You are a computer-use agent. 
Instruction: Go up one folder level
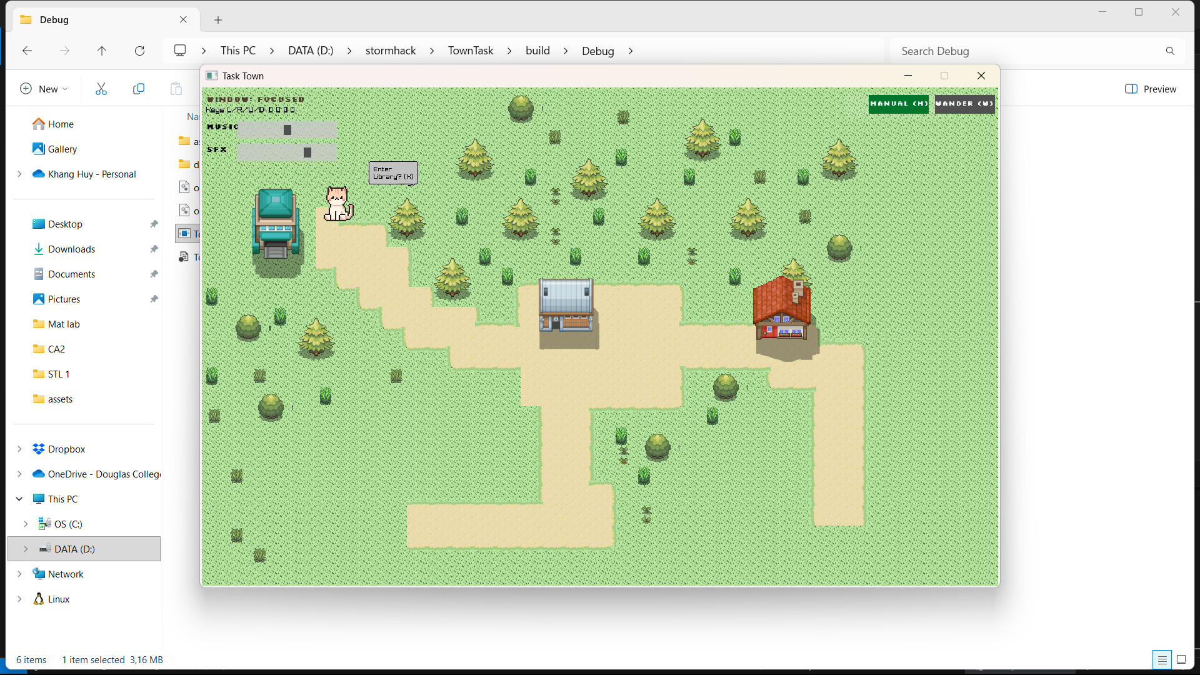[x=102, y=51]
